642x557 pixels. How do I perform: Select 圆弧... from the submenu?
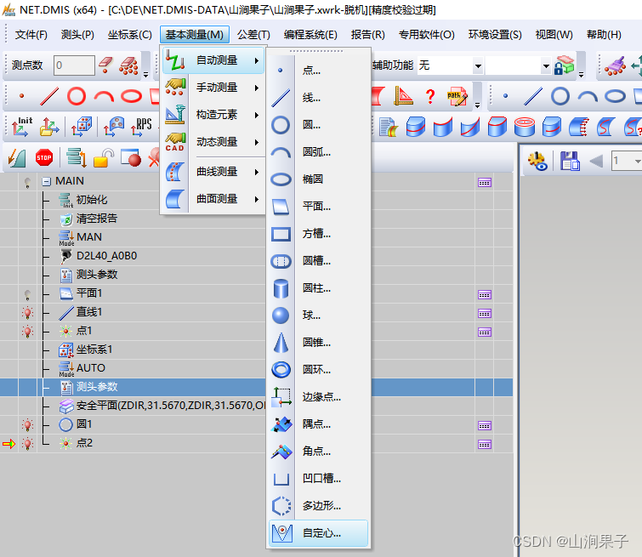point(318,152)
